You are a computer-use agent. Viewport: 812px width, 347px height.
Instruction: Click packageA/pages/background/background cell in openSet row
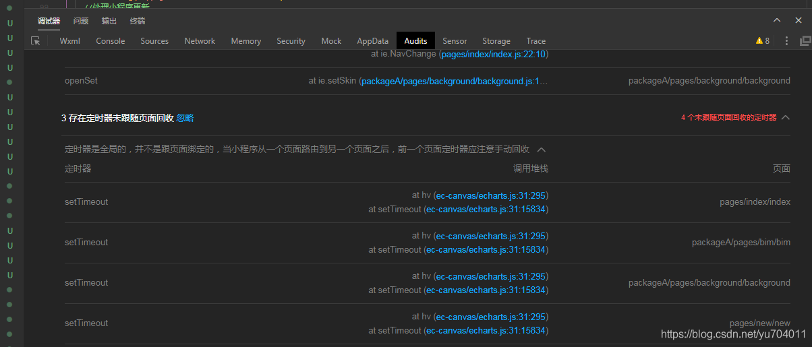pos(709,81)
